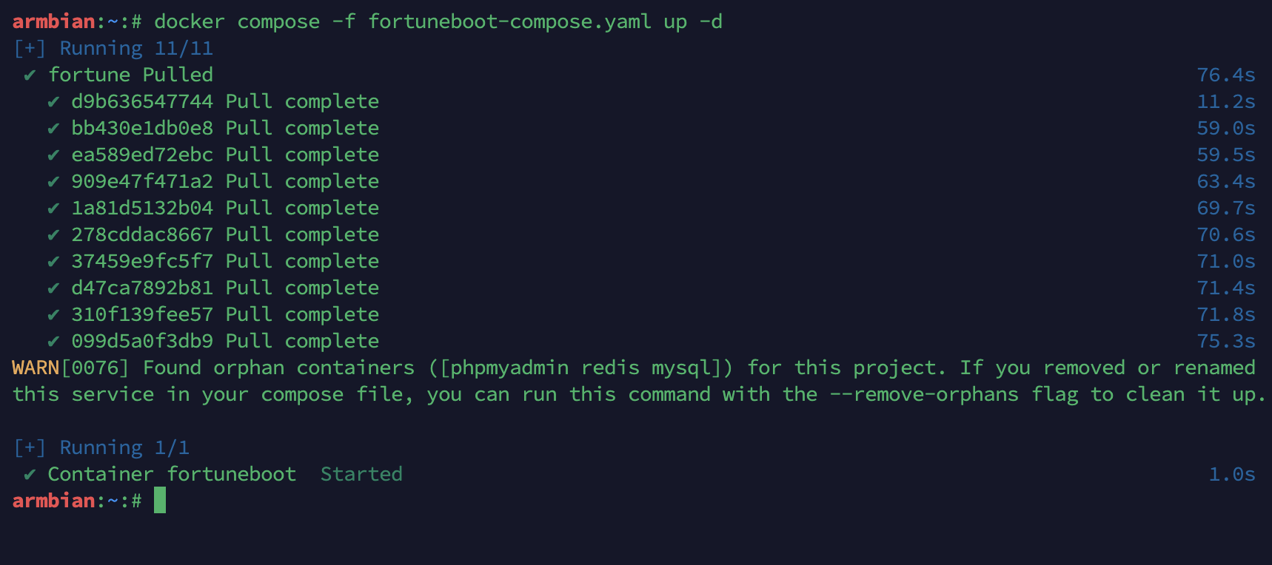Viewport: 1272px width, 565px height.
Task: Click the green terminal cursor block
Action: click(160, 501)
